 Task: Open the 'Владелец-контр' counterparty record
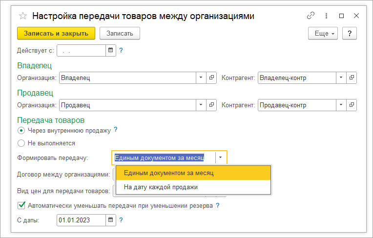[352, 78]
